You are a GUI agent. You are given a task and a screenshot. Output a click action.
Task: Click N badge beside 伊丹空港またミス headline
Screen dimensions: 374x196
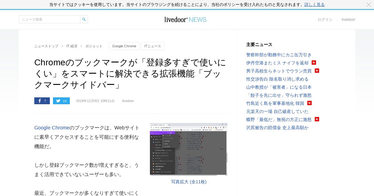(314, 63)
